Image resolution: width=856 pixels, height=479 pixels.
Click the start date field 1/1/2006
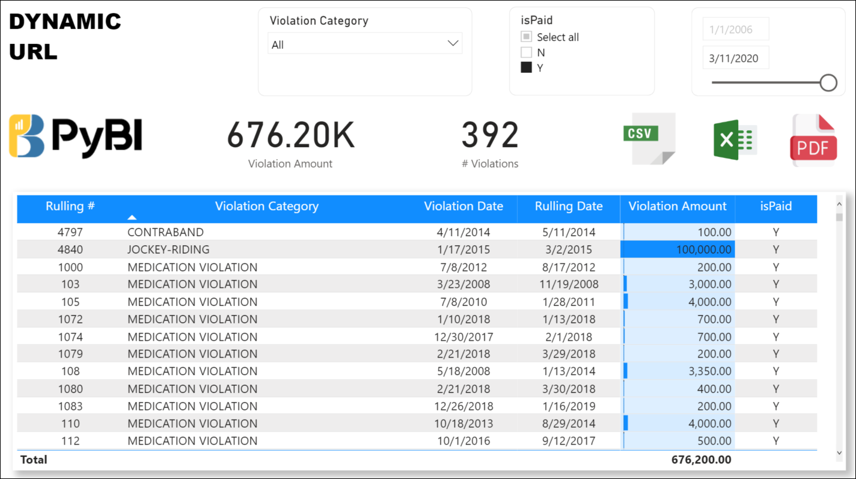(x=735, y=29)
